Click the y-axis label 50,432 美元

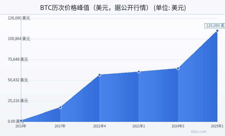coord(18,80)
